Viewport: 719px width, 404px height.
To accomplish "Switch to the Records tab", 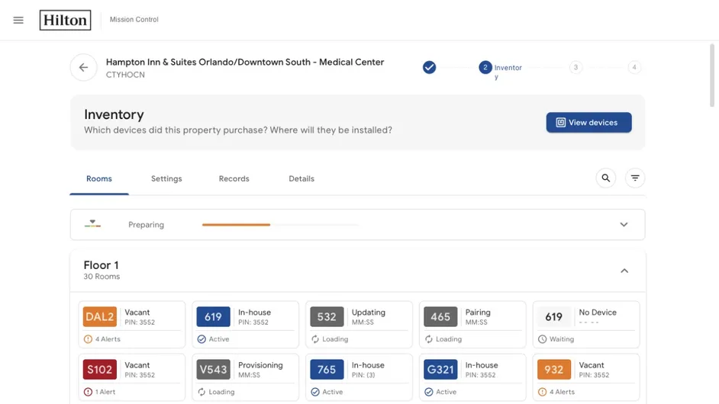I will (234, 178).
